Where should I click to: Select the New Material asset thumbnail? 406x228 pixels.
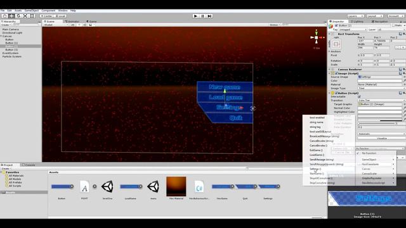click(x=176, y=186)
